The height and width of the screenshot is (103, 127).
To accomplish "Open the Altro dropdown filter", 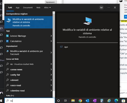I will point(47,7).
